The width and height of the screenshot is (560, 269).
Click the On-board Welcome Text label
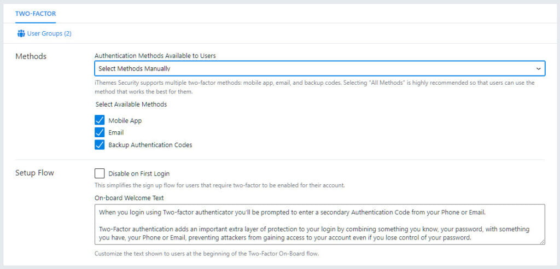tap(129, 197)
